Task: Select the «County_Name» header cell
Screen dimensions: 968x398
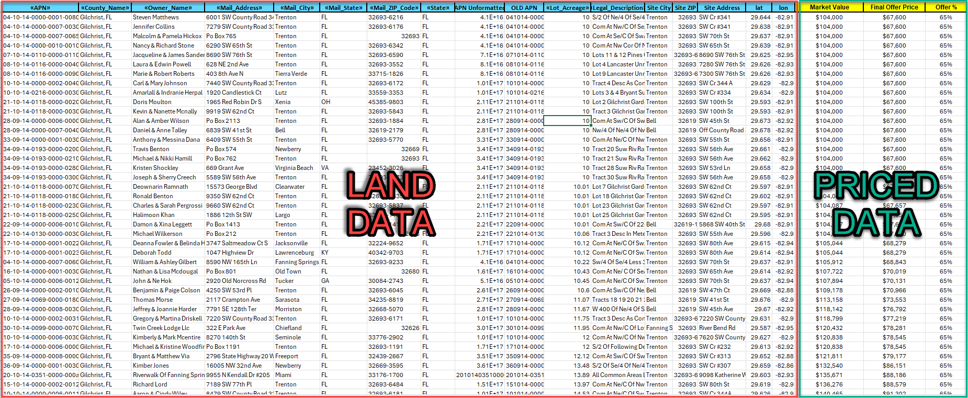Action: pyautogui.click(x=105, y=8)
